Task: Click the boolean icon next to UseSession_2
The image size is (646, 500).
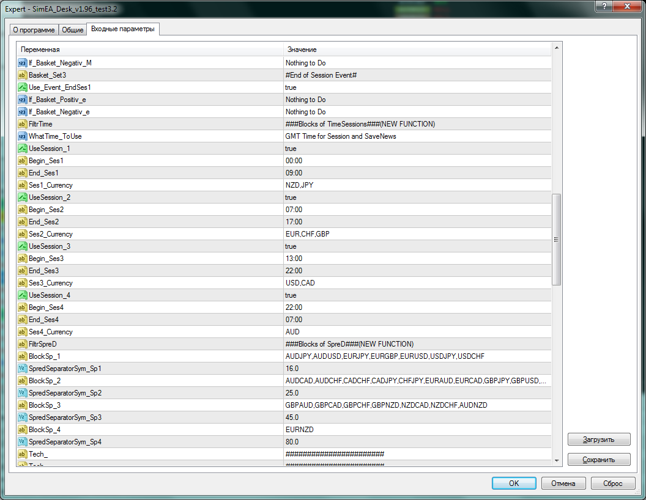Action: (22, 197)
